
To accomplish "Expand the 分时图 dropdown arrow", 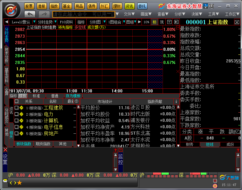I will pos(104,22).
